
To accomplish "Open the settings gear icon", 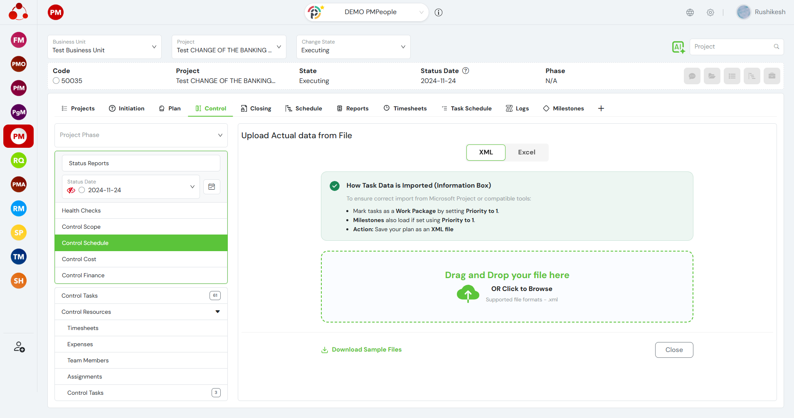I will [710, 12].
